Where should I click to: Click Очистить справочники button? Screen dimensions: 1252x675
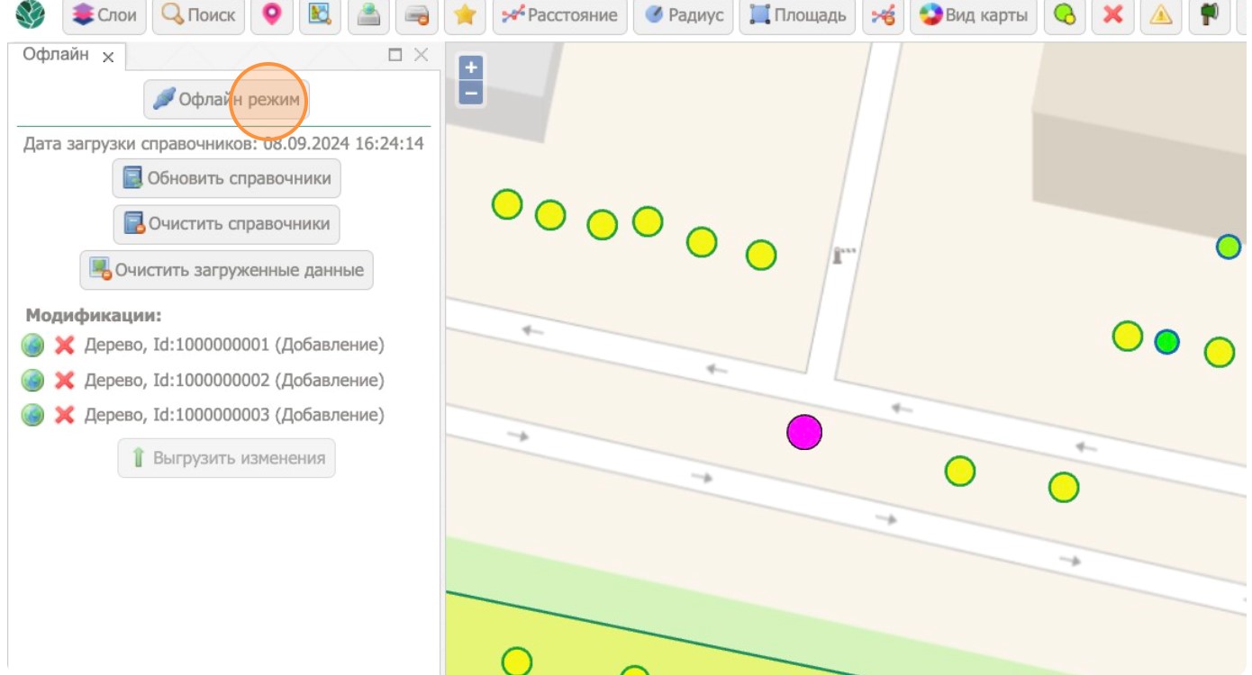coord(226,223)
